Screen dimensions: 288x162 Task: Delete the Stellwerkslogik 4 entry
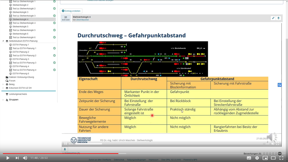point(278,18)
